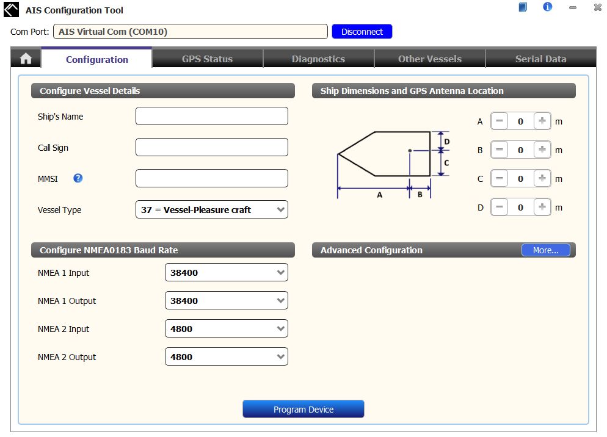Decrease dimension B with the minus button
The image size is (607, 437).
[500, 150]
